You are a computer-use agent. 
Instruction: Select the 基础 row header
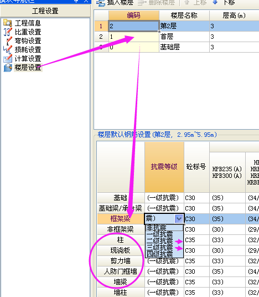tap(121, 198)
